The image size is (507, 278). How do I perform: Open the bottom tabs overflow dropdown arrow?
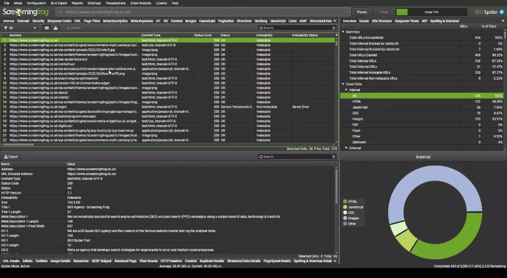[335, 261]
